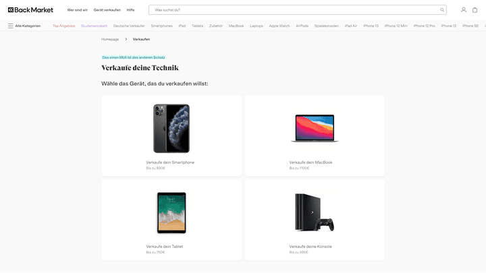Image resolution: width=486 pixels, height=273 pixels.
Task: Open Gerät verkaufen in header
Action: click(x=107, y=10)
